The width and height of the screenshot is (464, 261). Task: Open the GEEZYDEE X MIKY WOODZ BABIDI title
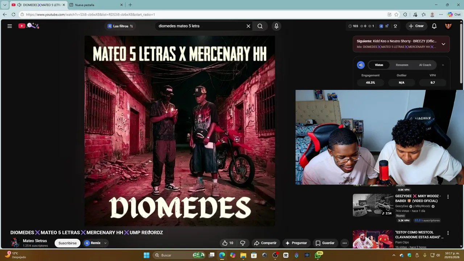click(418, 198)
